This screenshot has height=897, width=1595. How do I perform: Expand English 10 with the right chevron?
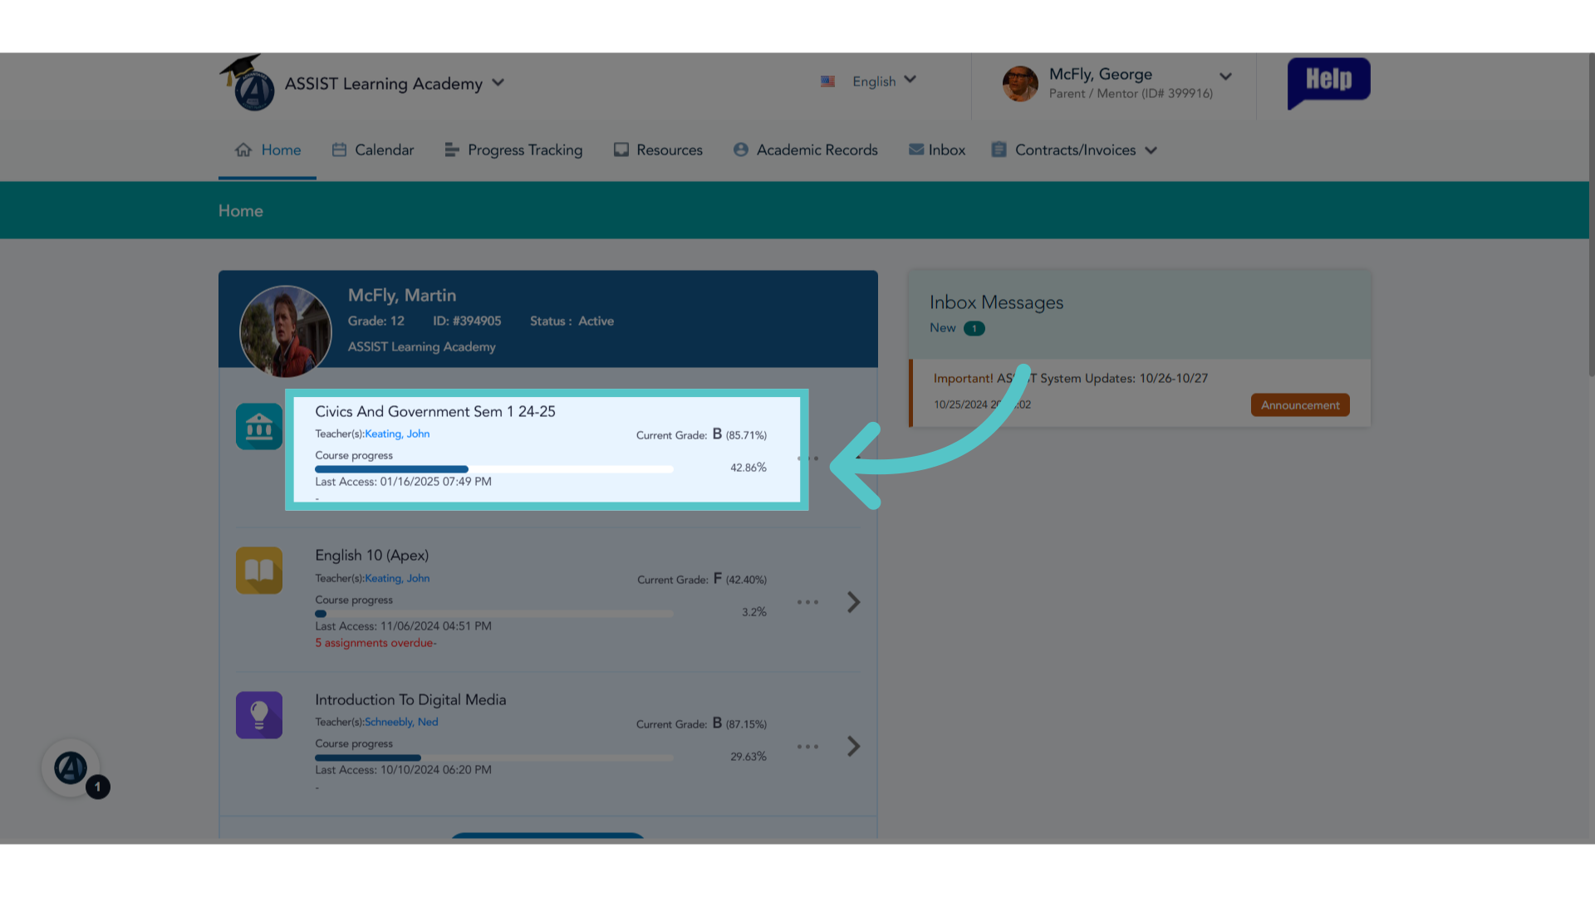(x=853, y=602)
